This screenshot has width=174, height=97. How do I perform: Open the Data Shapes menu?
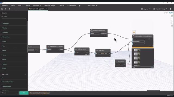92,5
